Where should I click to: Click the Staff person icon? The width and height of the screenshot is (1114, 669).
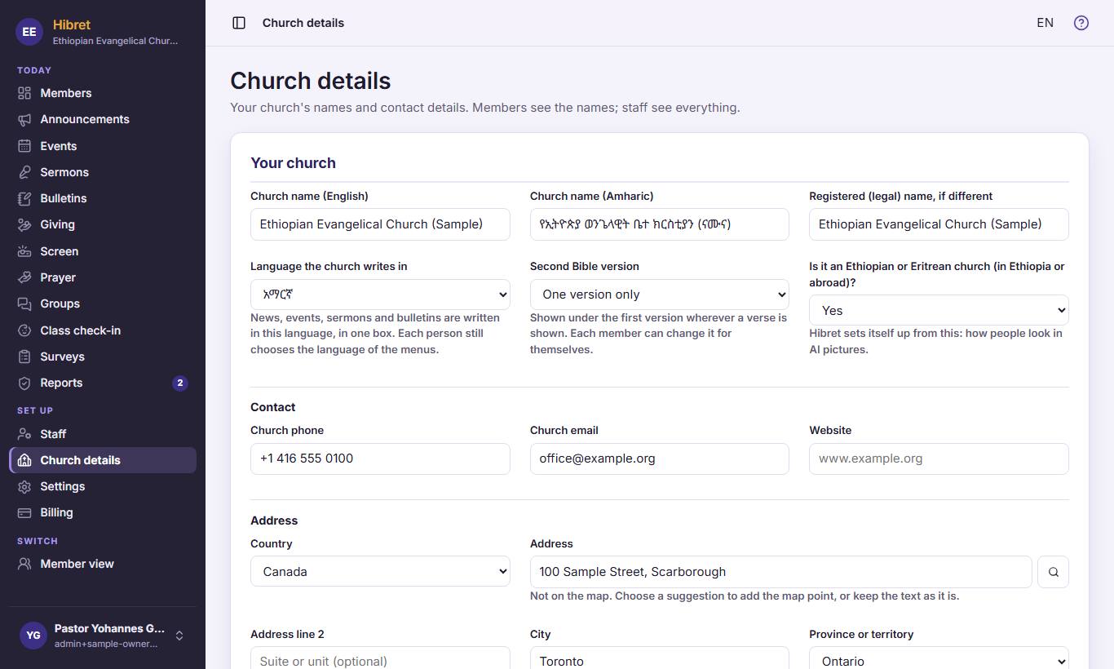[24, 434]
